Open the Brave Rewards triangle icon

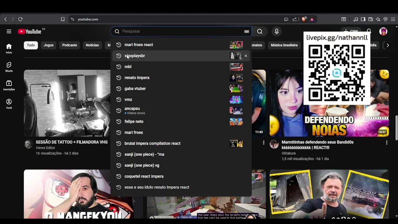pos(312,19)
